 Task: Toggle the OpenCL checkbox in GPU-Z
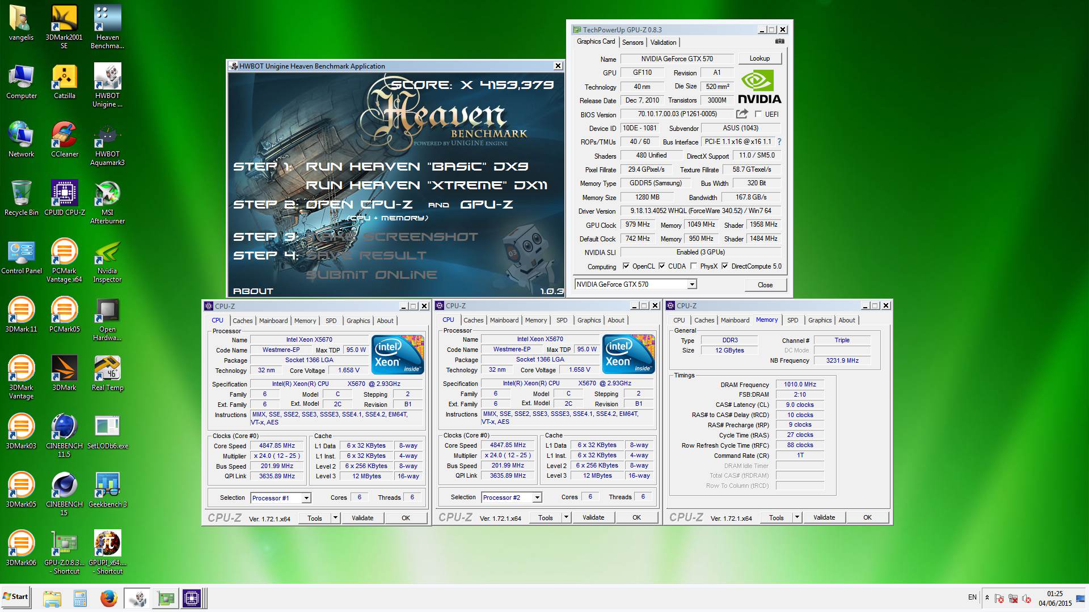pos(626,266)
